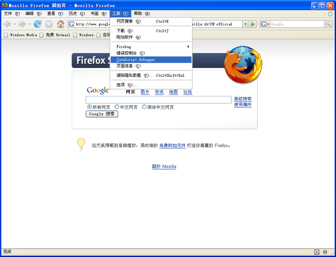Click the status bar gear icon
The height and width of the screenshot is (257, 336).
click(317, 252)
